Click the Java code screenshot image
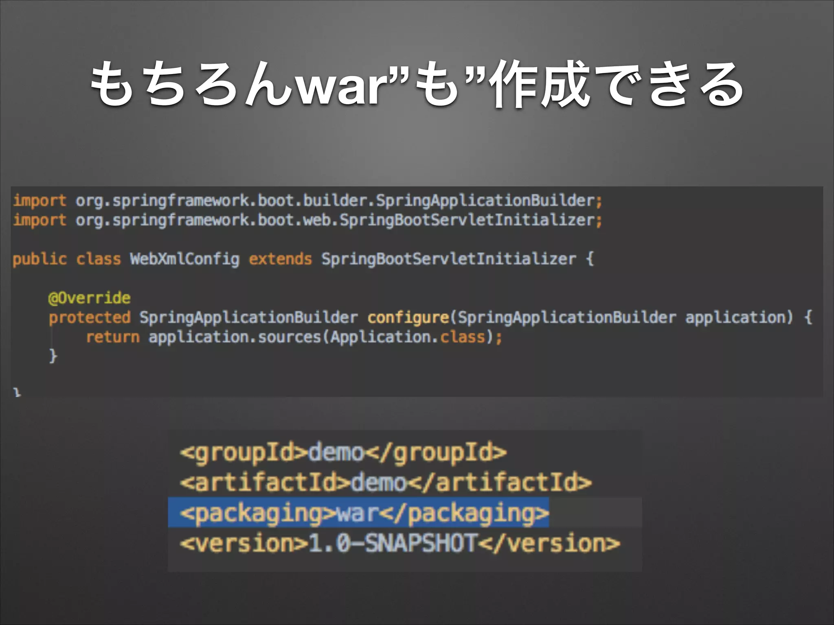The image size is (834, 625). pos(417,292)
